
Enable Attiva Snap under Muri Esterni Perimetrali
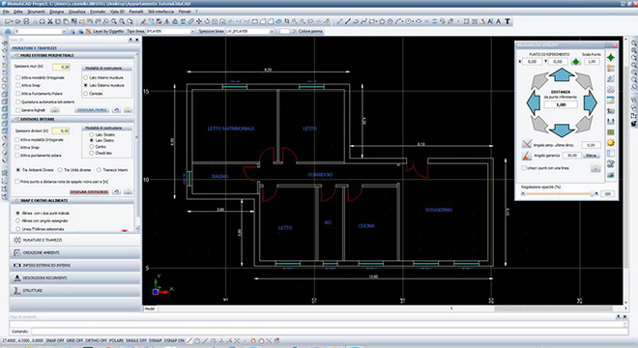pyautogui.click(x=18, y=85)
